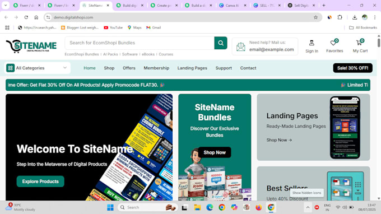Open weather widget on taskbar

click(x=20, y=207)
